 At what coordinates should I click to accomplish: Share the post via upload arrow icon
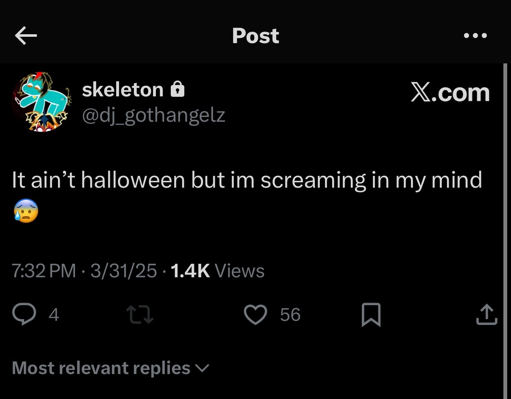486,315
